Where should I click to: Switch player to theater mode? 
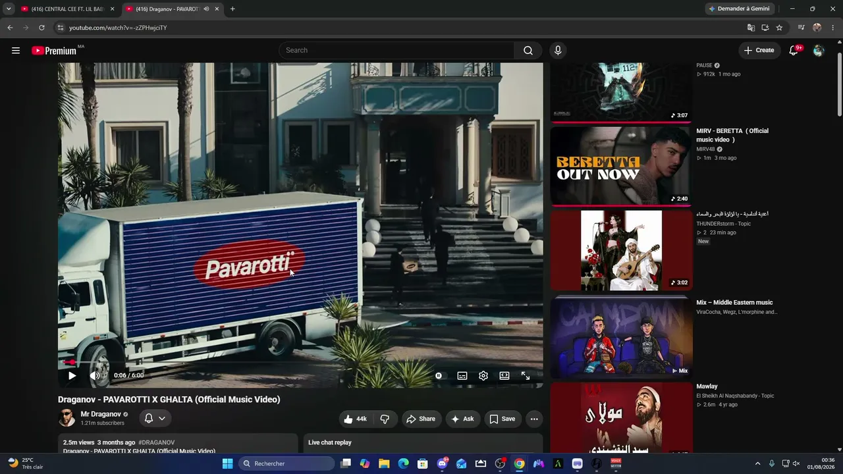tap(504, 375)
